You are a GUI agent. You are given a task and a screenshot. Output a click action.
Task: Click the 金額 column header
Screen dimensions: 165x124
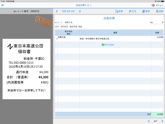coord(157,33)
